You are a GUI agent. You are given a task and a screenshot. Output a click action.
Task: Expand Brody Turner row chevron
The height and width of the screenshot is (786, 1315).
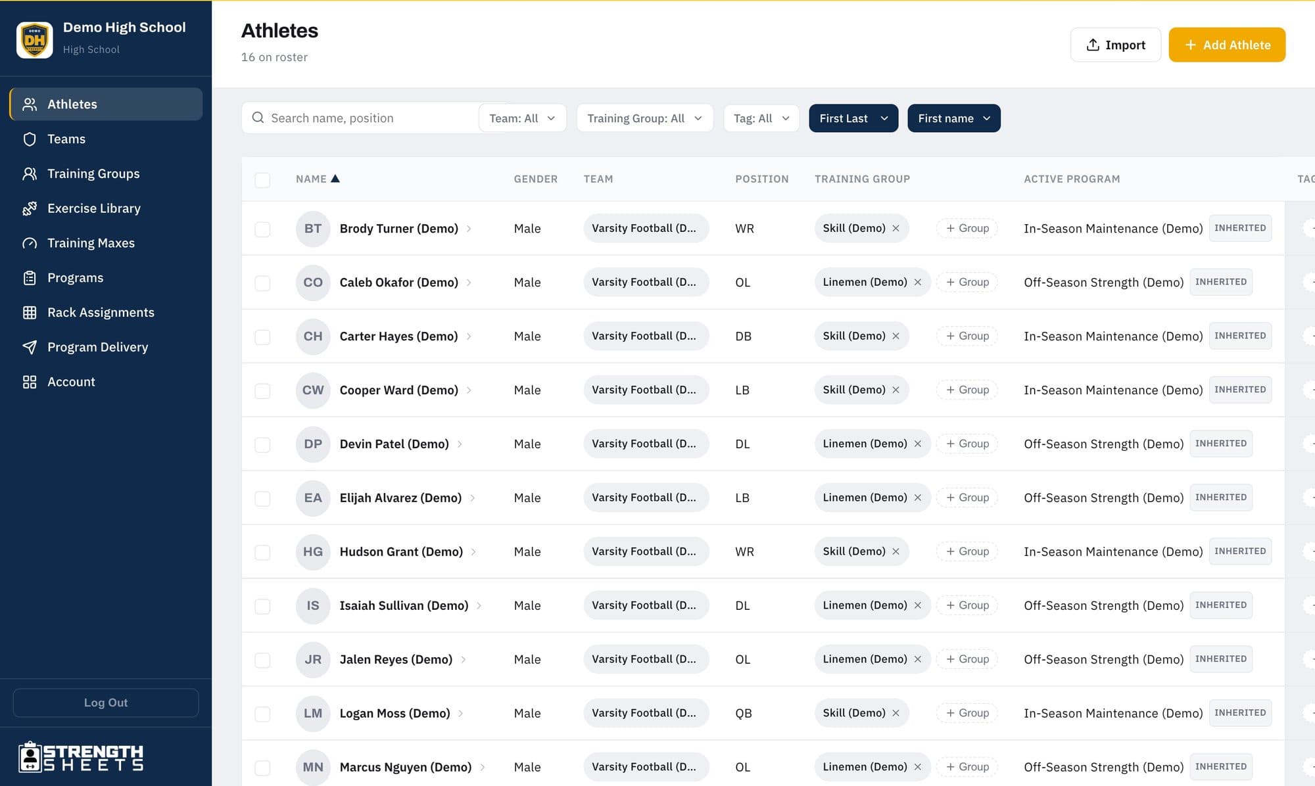[x=469, y=229]
